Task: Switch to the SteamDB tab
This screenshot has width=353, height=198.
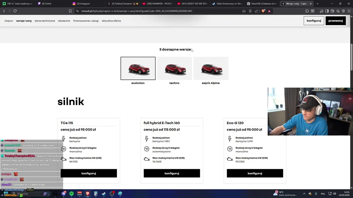Action: tap(262, 4)
